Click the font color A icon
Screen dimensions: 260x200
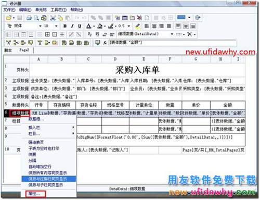pos(89,26)
